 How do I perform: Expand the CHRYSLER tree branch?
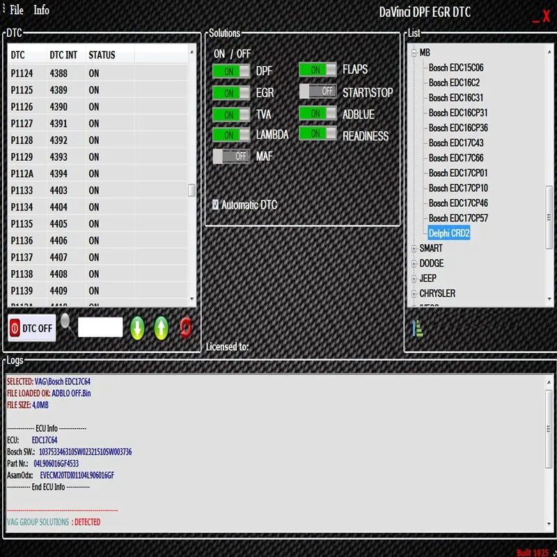(x=414, y=294)
